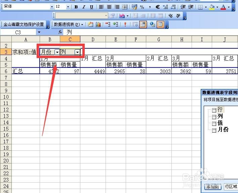Apply currency style format
Screen dimensions: 238x193
[x=134, y=7]
